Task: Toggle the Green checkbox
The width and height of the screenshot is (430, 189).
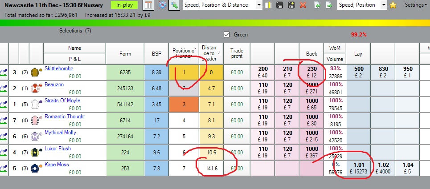Action: [226, 35]
